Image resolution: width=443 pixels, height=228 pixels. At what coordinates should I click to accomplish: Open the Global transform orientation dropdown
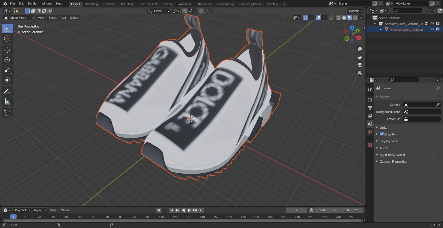[159, 11]
